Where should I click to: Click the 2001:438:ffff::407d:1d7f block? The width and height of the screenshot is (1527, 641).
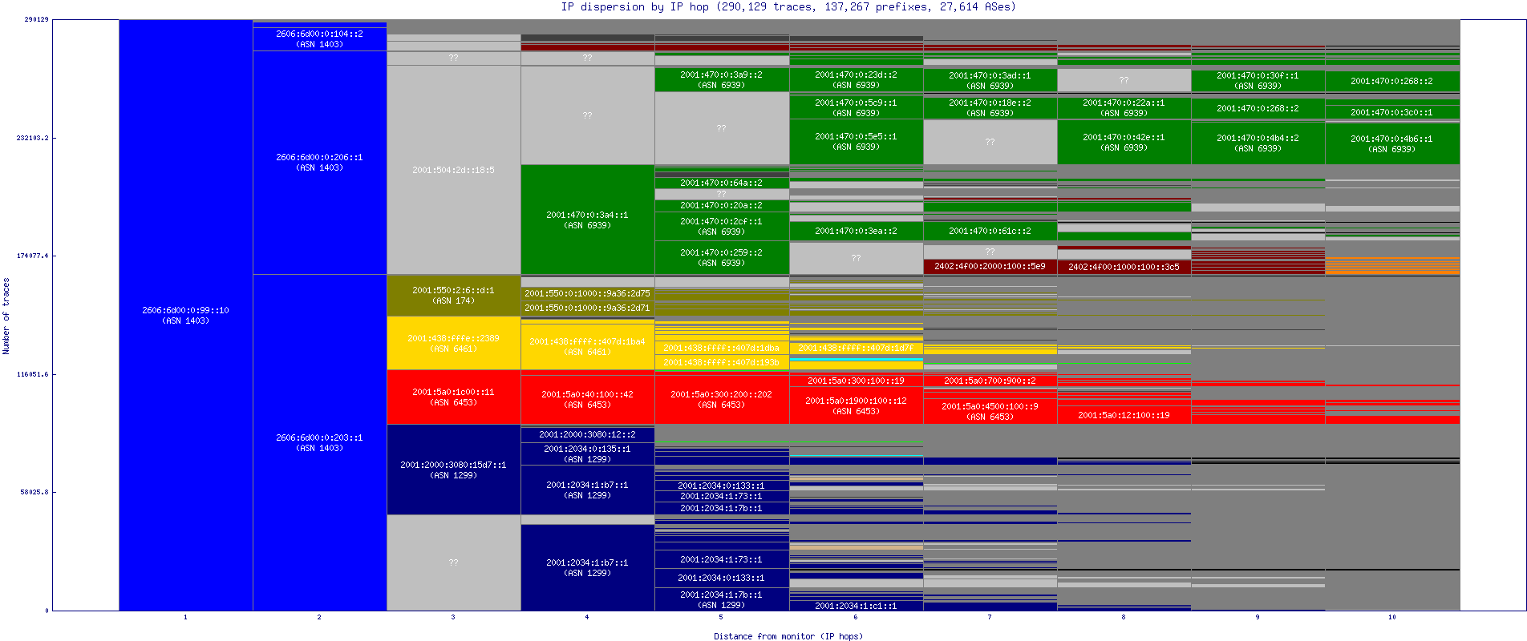tap(857, 348)
